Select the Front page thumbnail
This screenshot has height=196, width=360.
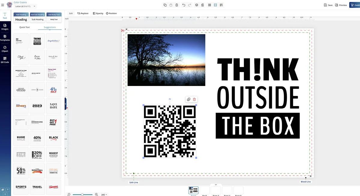193,191
